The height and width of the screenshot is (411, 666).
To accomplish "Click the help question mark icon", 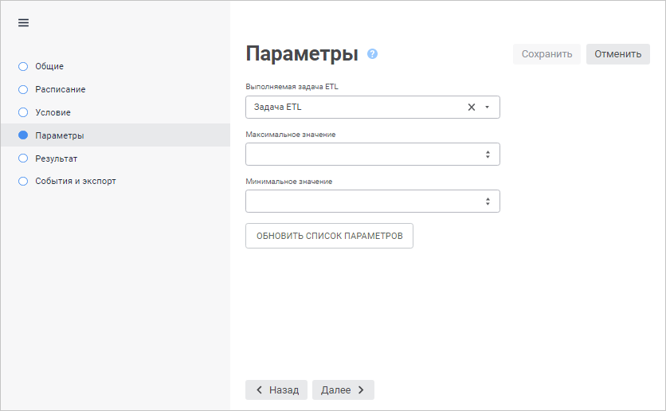I will point(372,54).
